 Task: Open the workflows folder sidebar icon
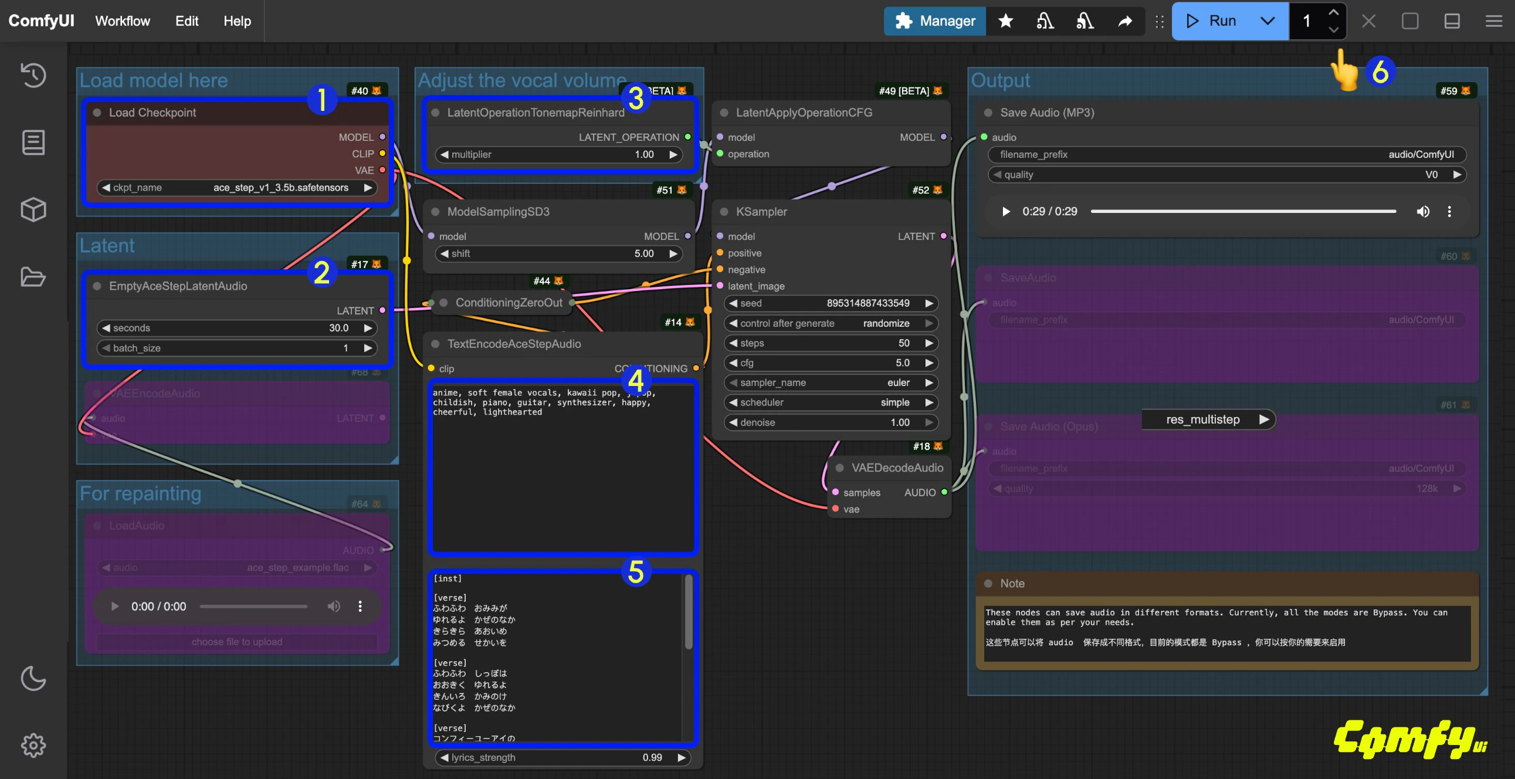(x=33, y=276)
